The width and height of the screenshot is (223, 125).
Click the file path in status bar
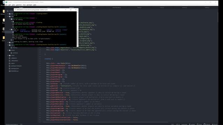coord(12,124)
